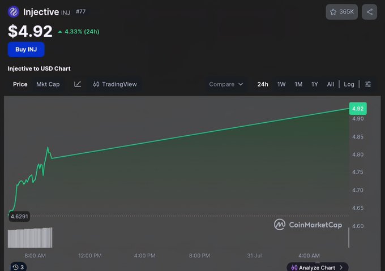Screen dimensions: 385x271
Task: Click the 4.92 current price label
Action: (358, 109)
